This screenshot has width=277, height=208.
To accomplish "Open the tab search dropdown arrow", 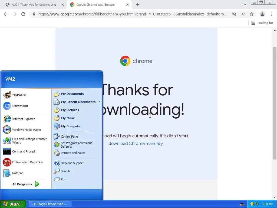I will pos(245,5).
